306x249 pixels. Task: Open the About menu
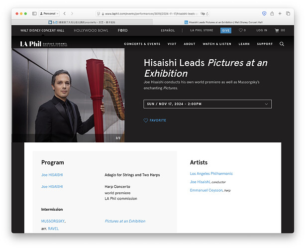point(190,44)
